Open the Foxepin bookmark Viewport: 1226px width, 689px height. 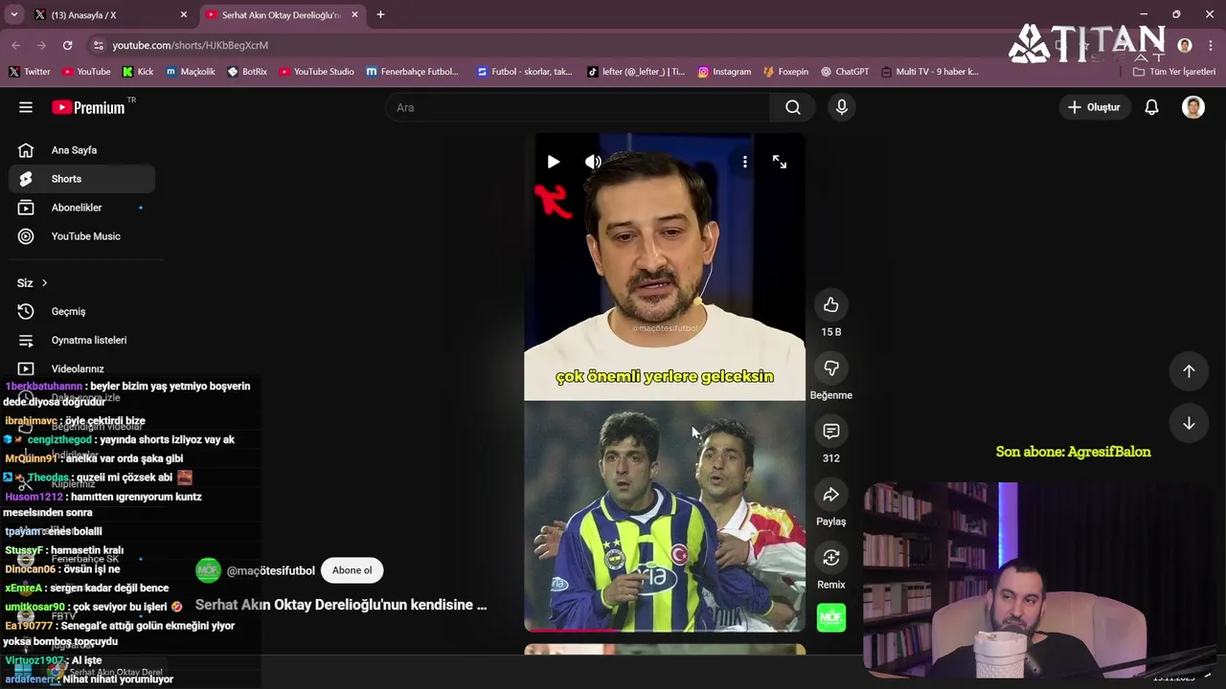click(x=785, y=72)
